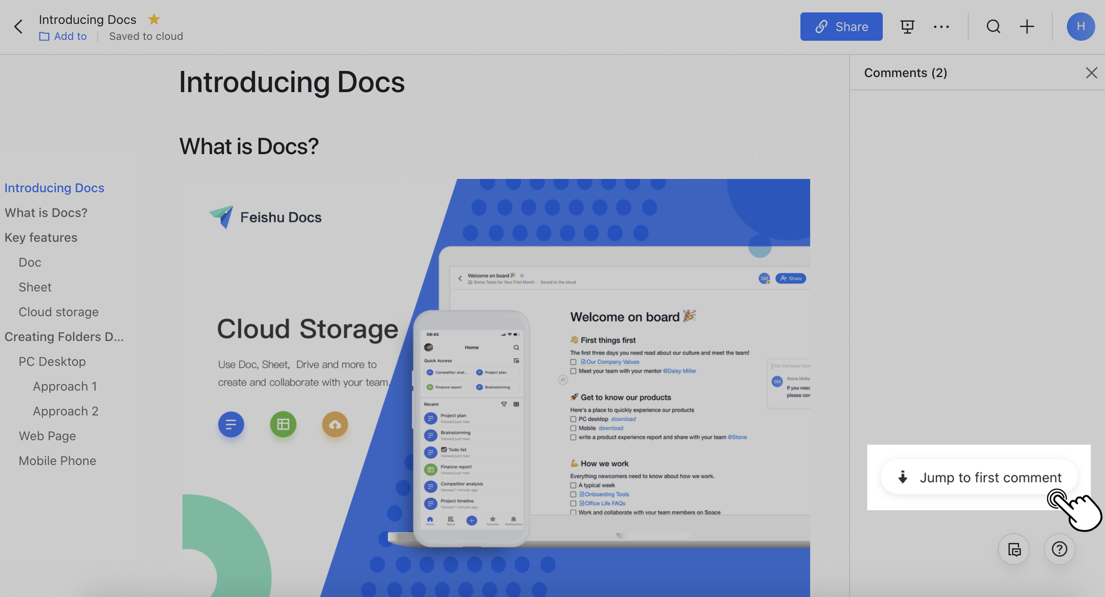
Task: Click the Feishu Docs banner image
Action: pos(496,388)
